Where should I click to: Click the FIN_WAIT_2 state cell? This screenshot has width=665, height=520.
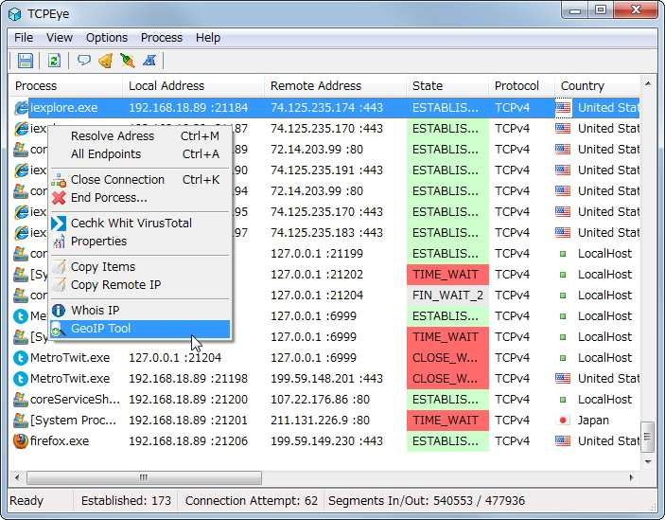click(447, 295)
